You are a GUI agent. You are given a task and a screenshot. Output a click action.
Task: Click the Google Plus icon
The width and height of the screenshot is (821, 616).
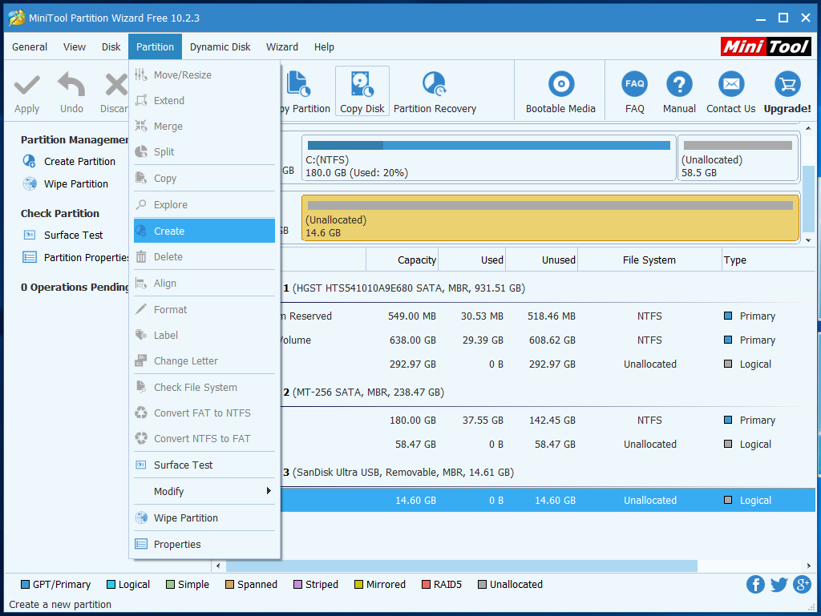802,584
